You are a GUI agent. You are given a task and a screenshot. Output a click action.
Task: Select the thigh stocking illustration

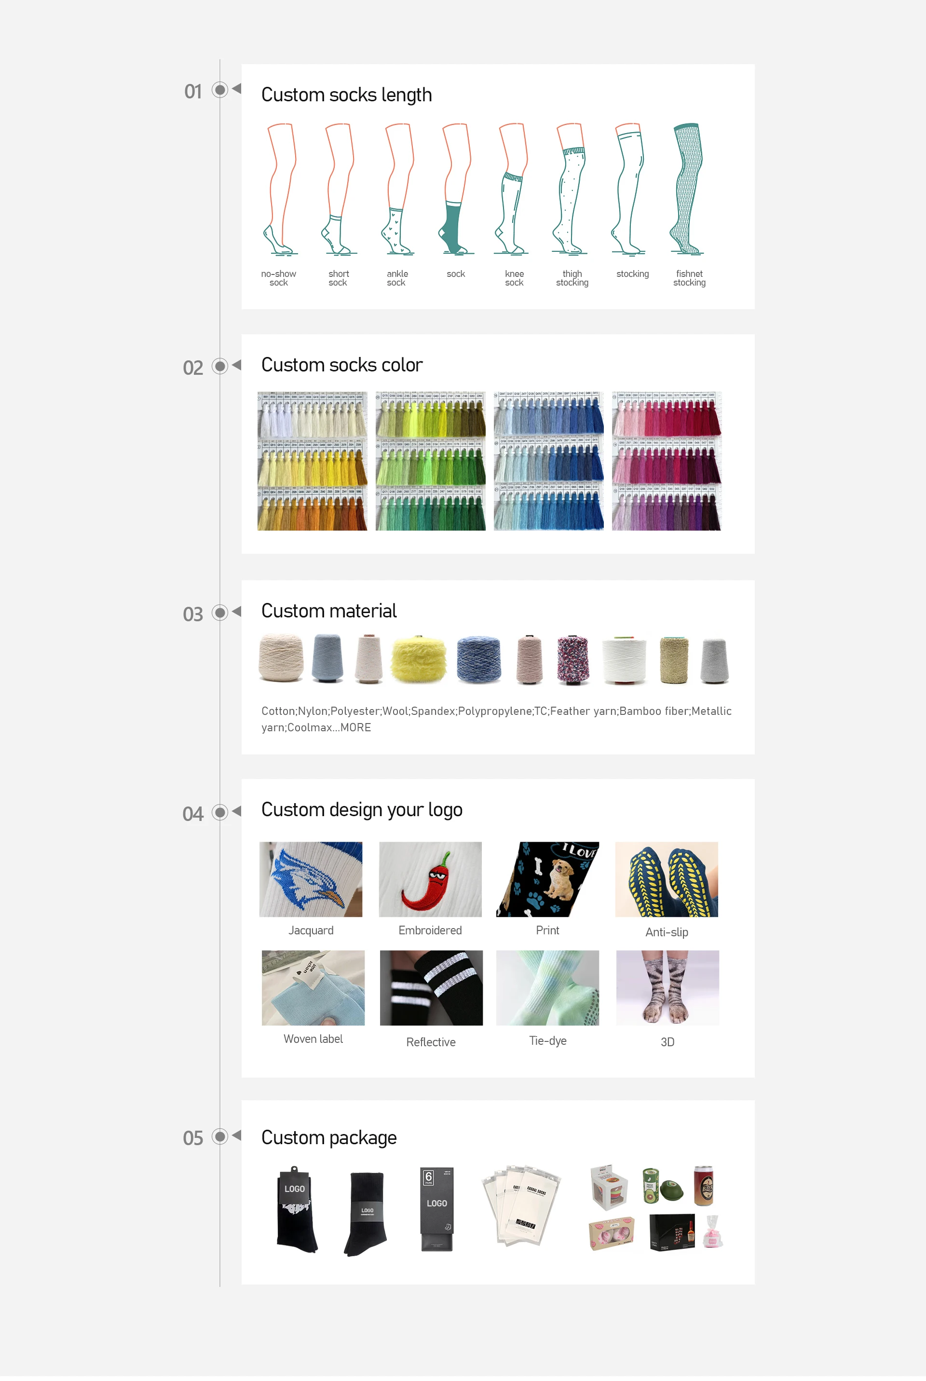(570, 189)
